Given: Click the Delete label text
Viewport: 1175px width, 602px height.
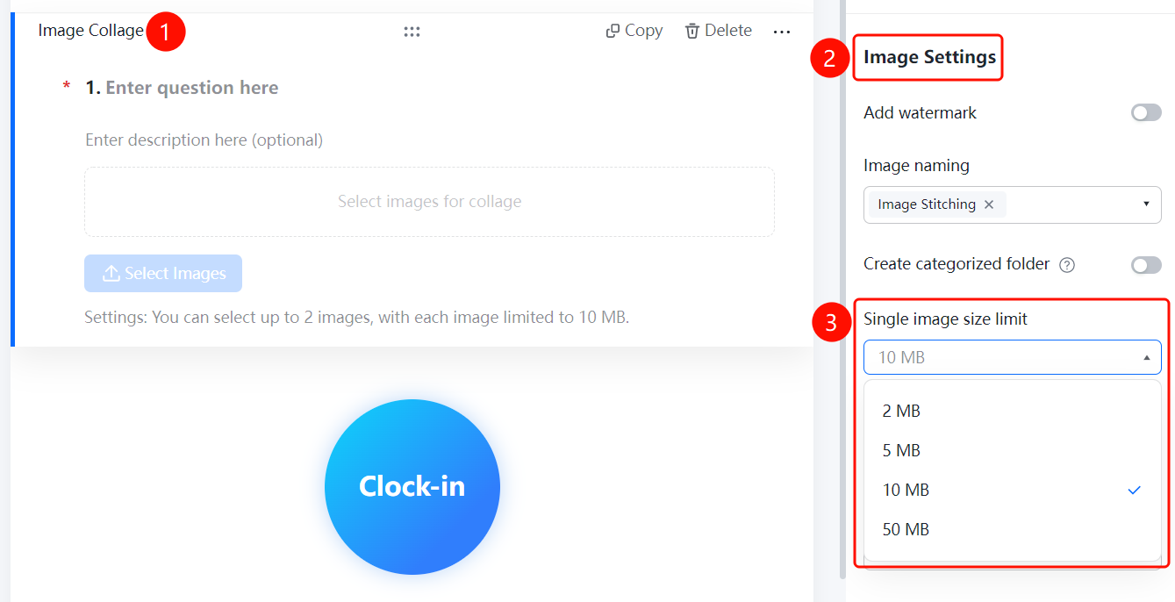Looking at the screenshot, I should click(x=728, y=31).
